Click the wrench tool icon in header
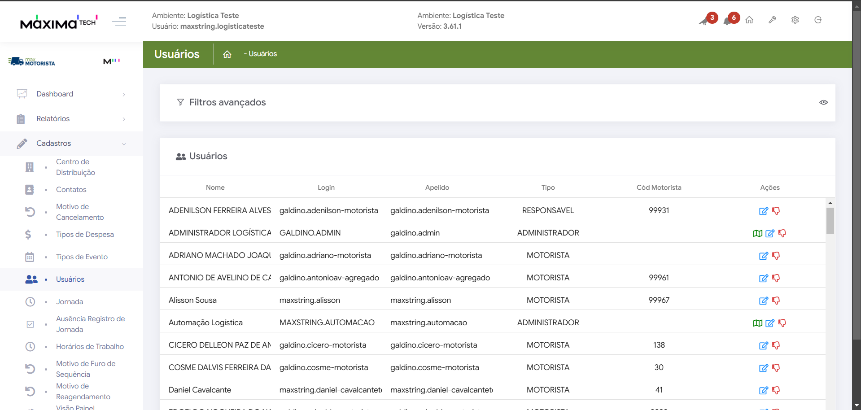Viewport: 861px width, 410px height. click(772, 20)
